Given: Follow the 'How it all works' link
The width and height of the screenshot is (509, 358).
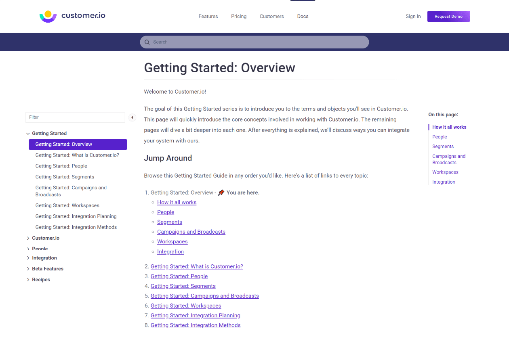Looking at the screenshot, I should coord(177,202).
